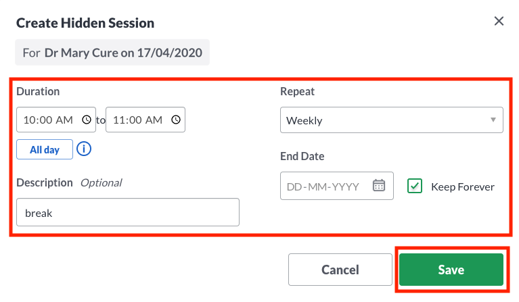Cancel creating the hidden session
Viewport: 519px width, 302px height.
pyautogui.click(x=340, y=270)
